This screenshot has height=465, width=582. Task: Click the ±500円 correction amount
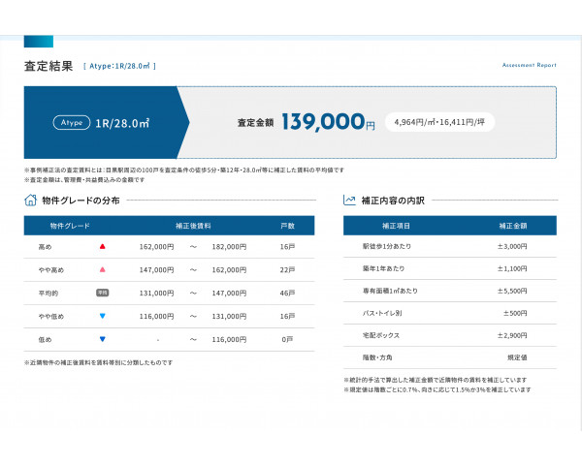pyautogui.click(x=515, y=313)
